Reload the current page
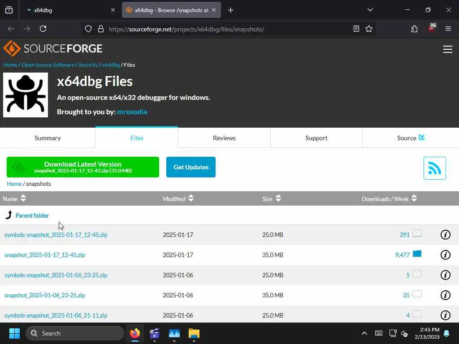The image size is (459, 344). tap(43, 29)
